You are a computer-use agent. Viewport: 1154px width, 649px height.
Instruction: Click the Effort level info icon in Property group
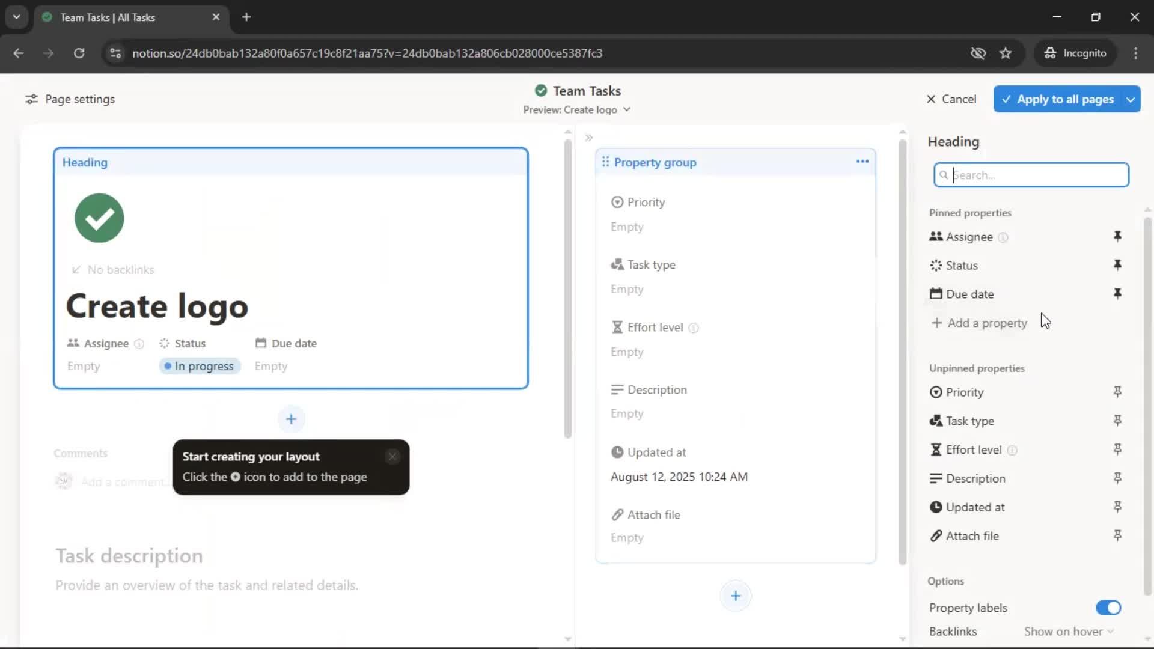click(693, 328)
